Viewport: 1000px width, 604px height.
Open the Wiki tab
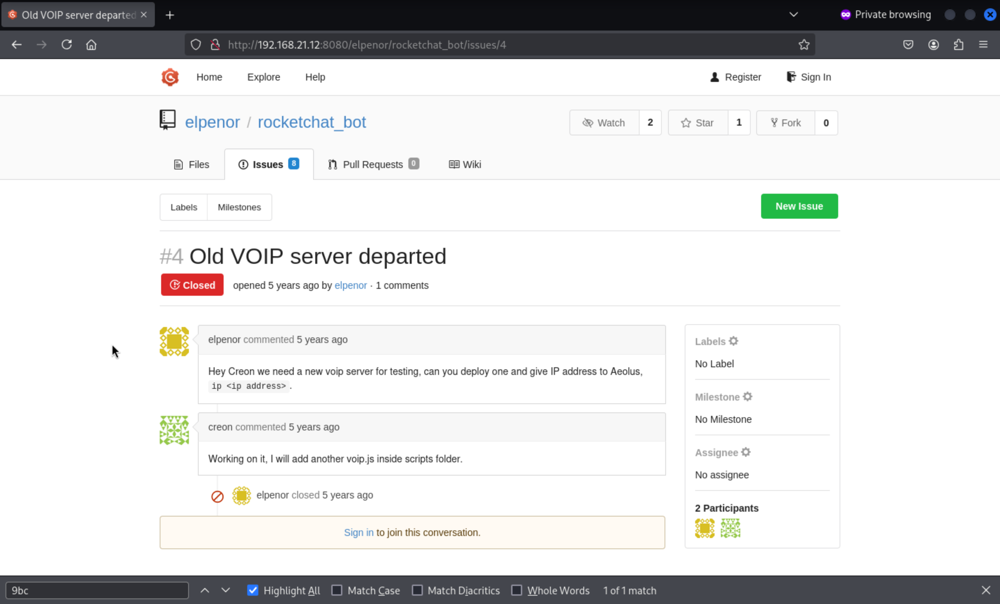(x=465, y=164)
